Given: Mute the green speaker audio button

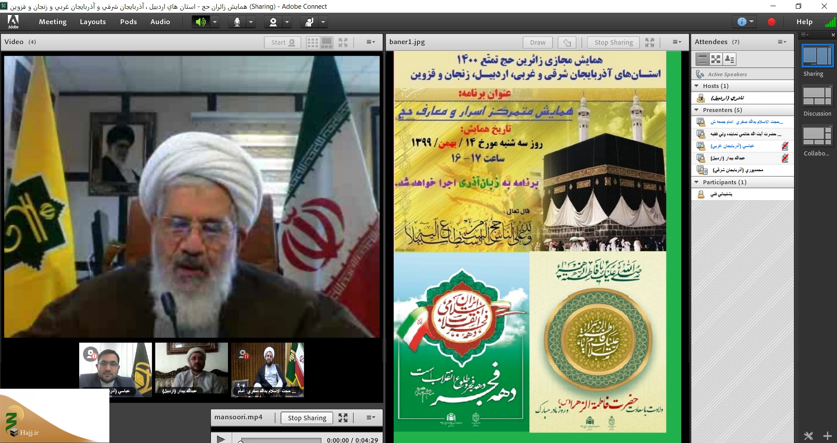Looking at the screenshot, I should (200, 22).
